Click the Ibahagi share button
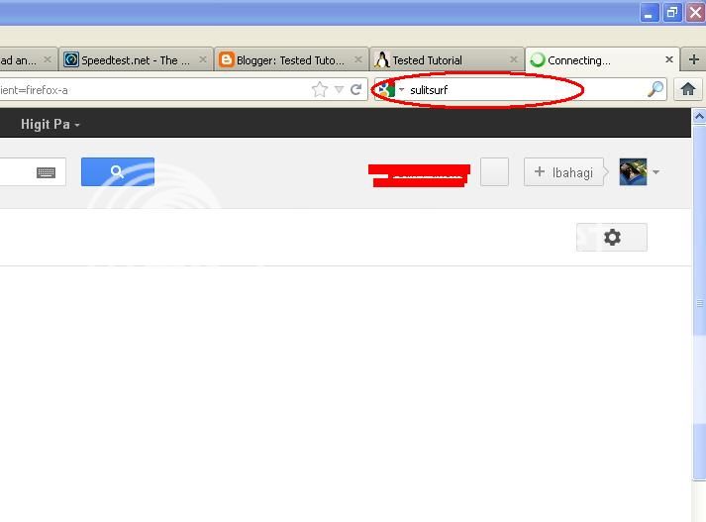The image size is (706, 522). [563, 172]
